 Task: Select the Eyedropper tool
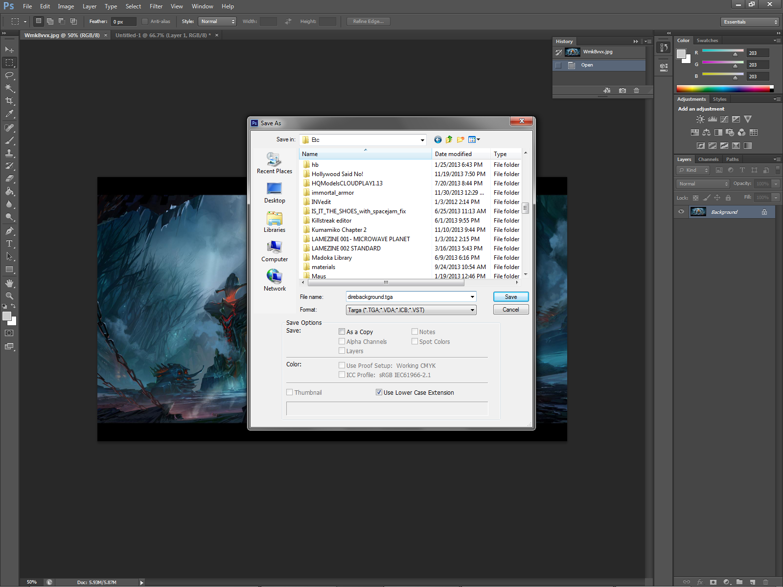(9, 113)
